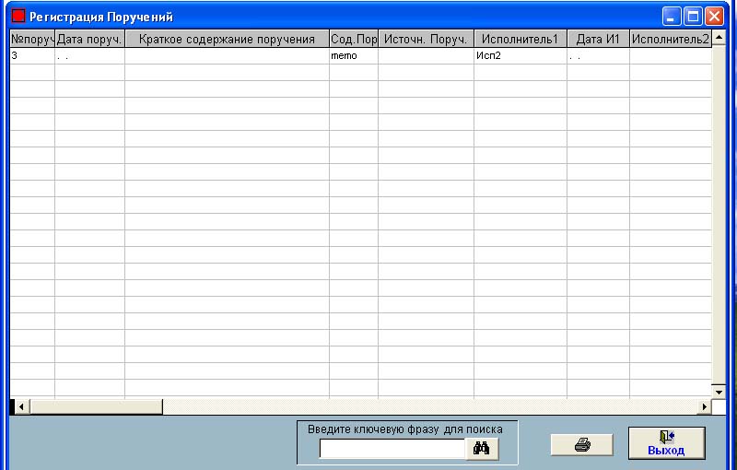Image resolution: width=737 pixels, height=470 pixels.
Task: Minimize the Регистрация Поручений window
Action: tap(672, 17)
